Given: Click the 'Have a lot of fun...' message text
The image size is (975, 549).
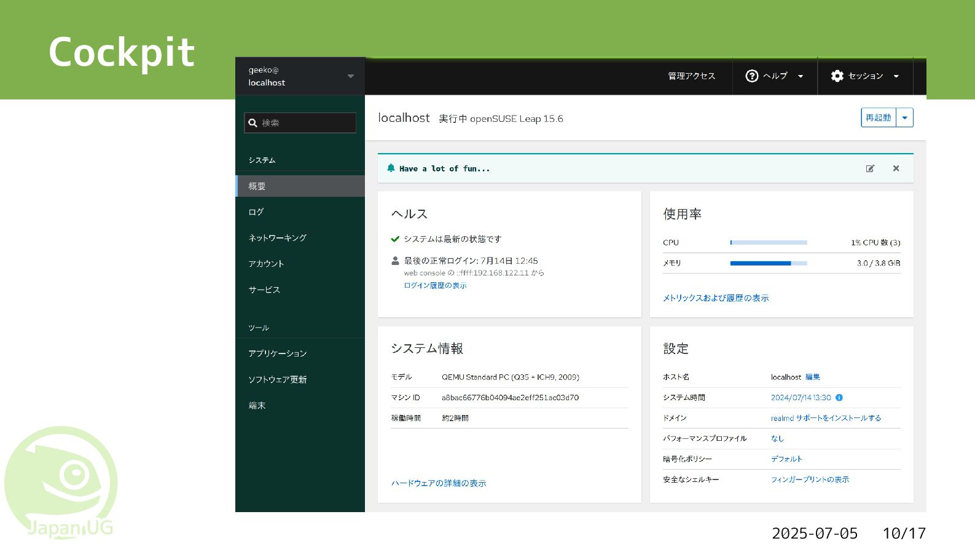Looking at the screenshot, I should (x=444, y=168).
